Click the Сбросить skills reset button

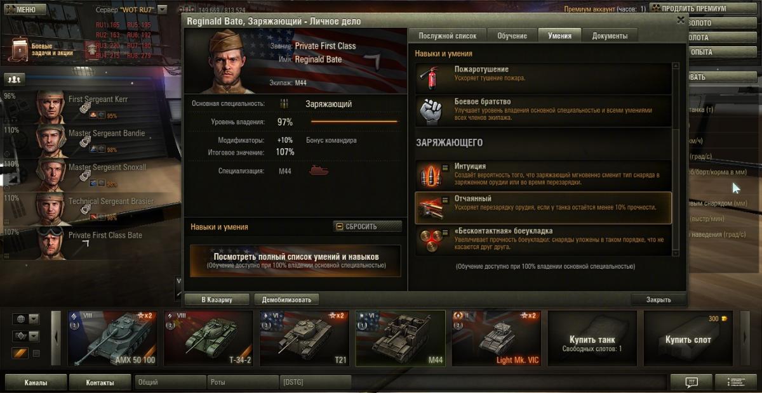pos(368,226)
